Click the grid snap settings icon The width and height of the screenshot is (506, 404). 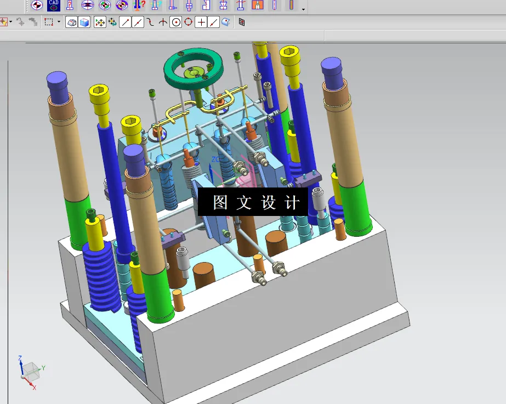click(241, 22)
